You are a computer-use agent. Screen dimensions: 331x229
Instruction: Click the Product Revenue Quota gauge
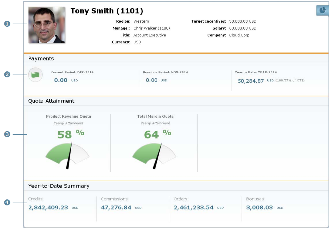[x=67, y=156]
